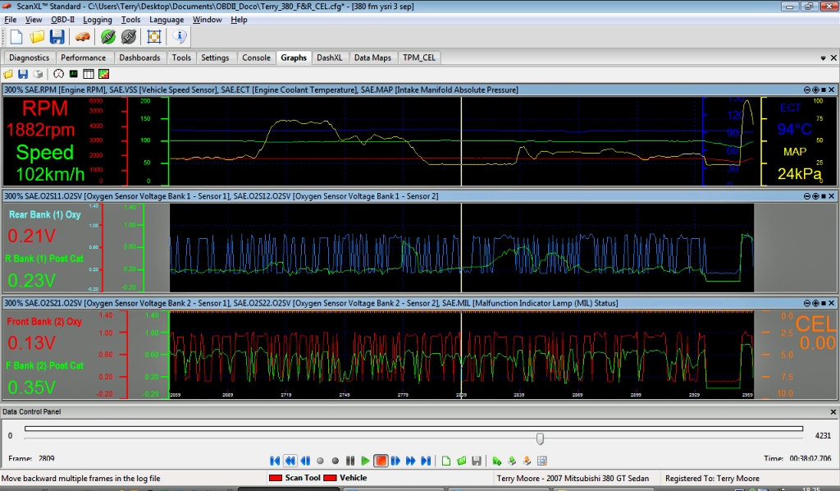
Task: Click the table layout icon in Graphs toolbar
Action: pos(89,74)
